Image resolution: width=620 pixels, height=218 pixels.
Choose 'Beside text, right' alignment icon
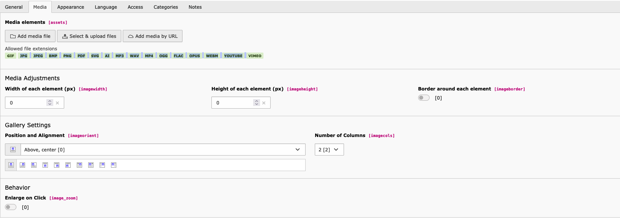[x=102, y=165]
